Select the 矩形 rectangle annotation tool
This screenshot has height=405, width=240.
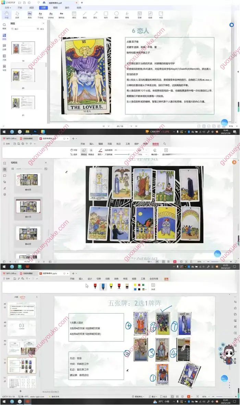pos(106,14)
